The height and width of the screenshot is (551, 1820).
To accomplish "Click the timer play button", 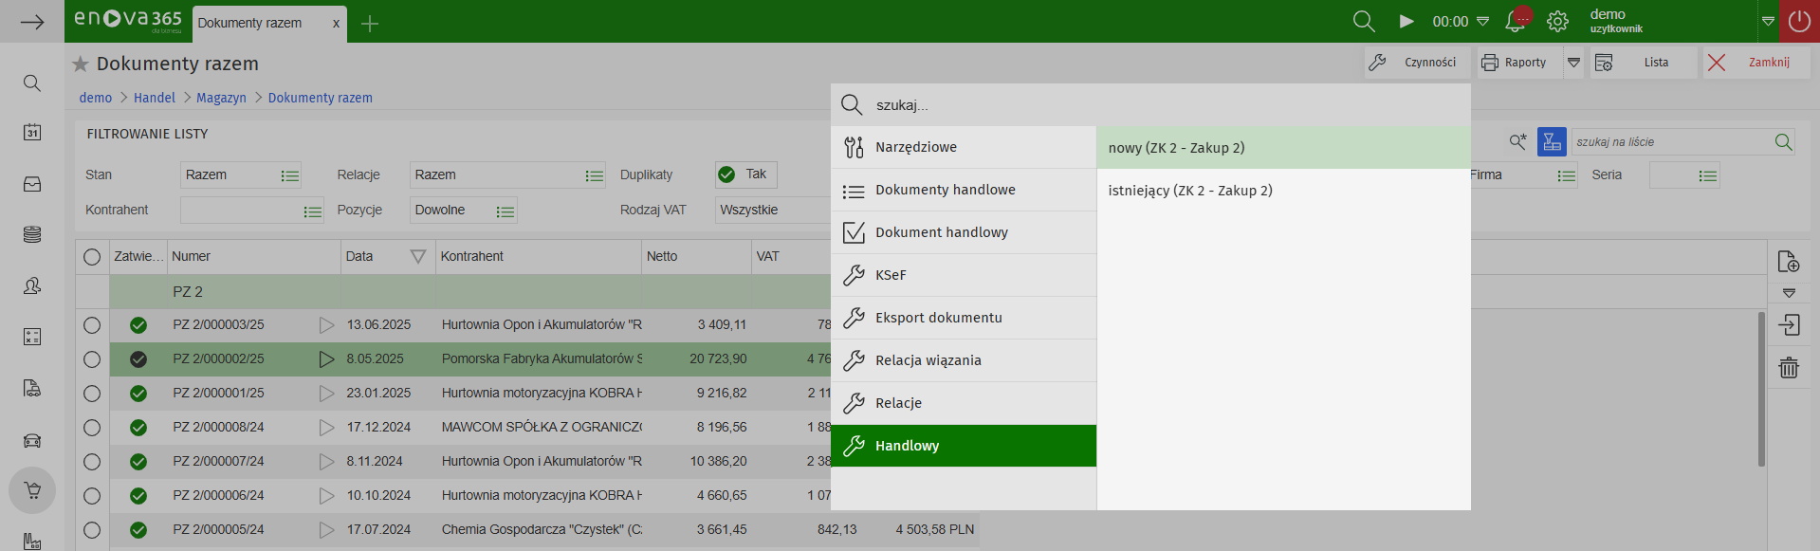I will (x=1406, y=21).
